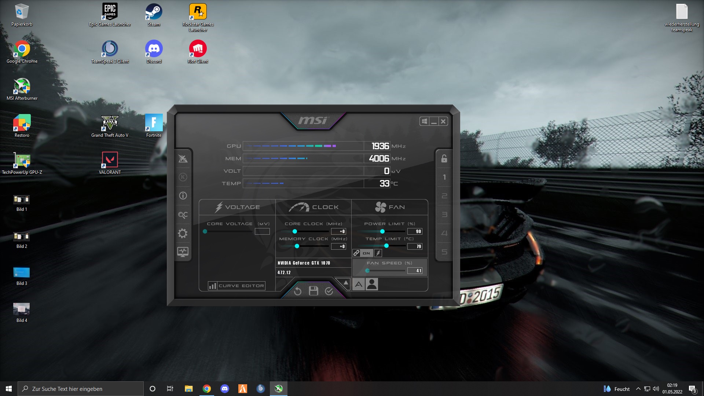Toggle power and temp limit link
This screenshot has width=704, height=396.
pyautogui.click(x=356, y=253)
